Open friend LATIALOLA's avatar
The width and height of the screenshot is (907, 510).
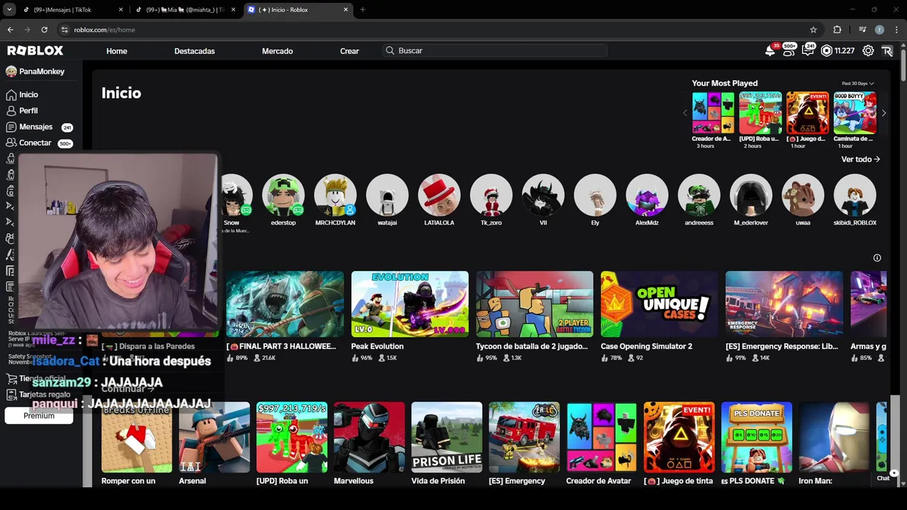pyautogui.click(x=439, y=195)
